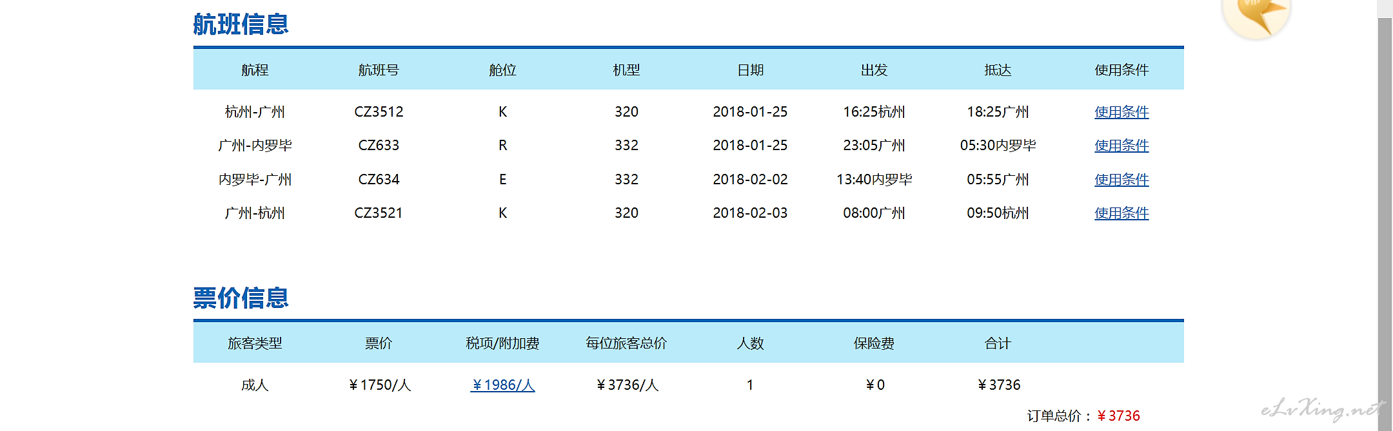
Task: Open 使用条件 link for flight CZ3512
Action: point(1121,112)
